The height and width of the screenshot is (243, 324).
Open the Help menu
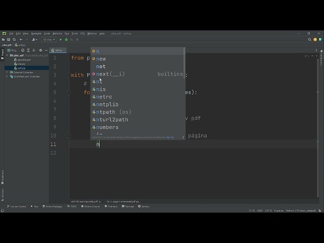[102, 33]
